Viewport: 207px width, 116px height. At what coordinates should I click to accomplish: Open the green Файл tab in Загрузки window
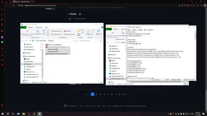coord(24,27)
